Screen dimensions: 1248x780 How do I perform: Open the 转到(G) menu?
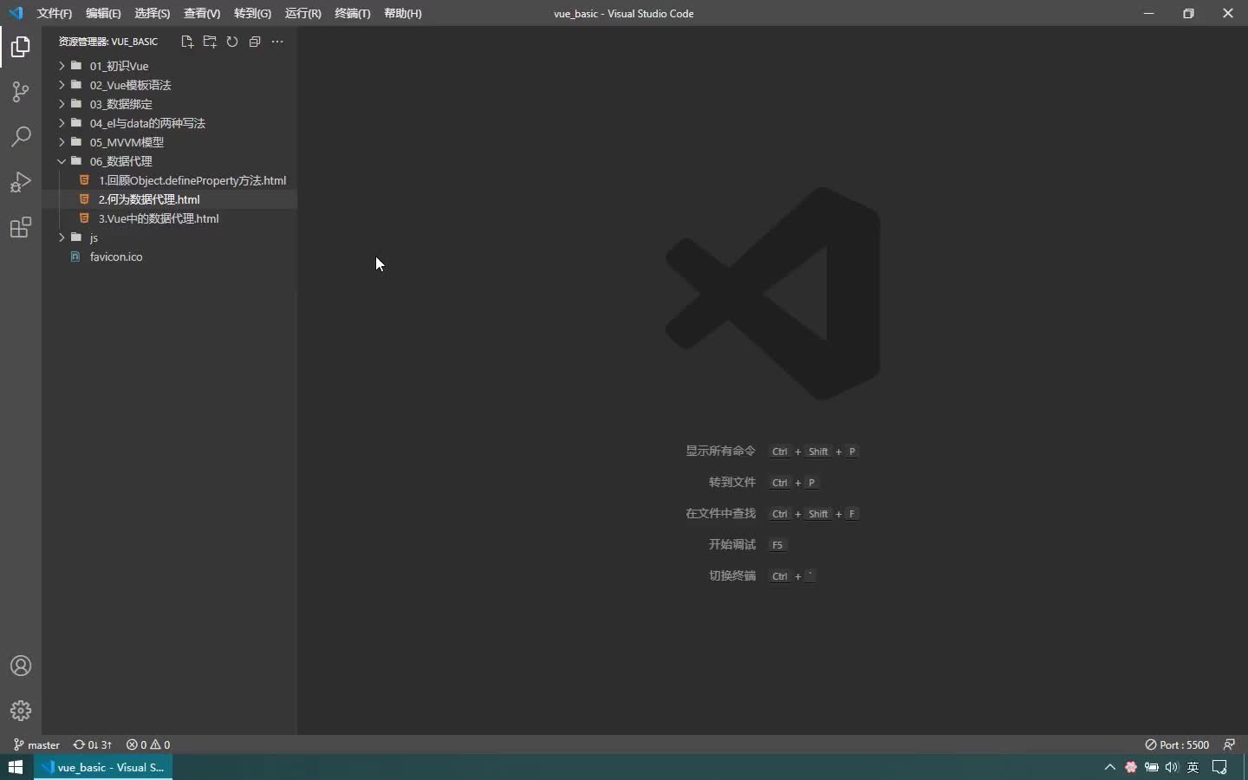(252, 13)
